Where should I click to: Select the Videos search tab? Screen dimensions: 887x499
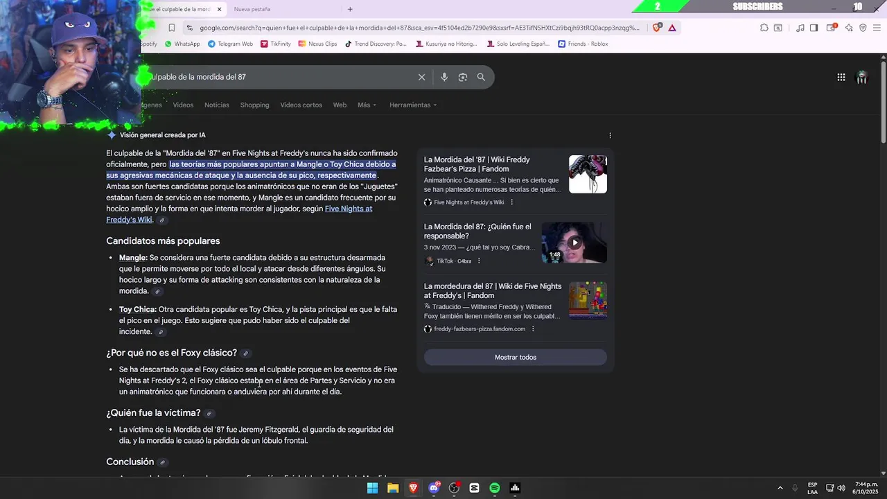183,105
